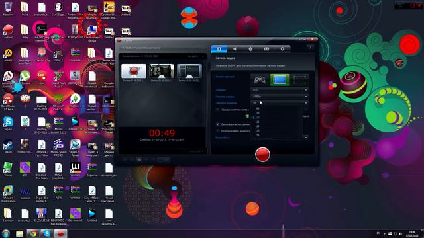Switch to Chrome in the taskbar

33,233
